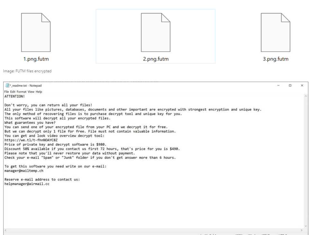Click the 'All your files like pictures' line

click(x=133, y=109)
